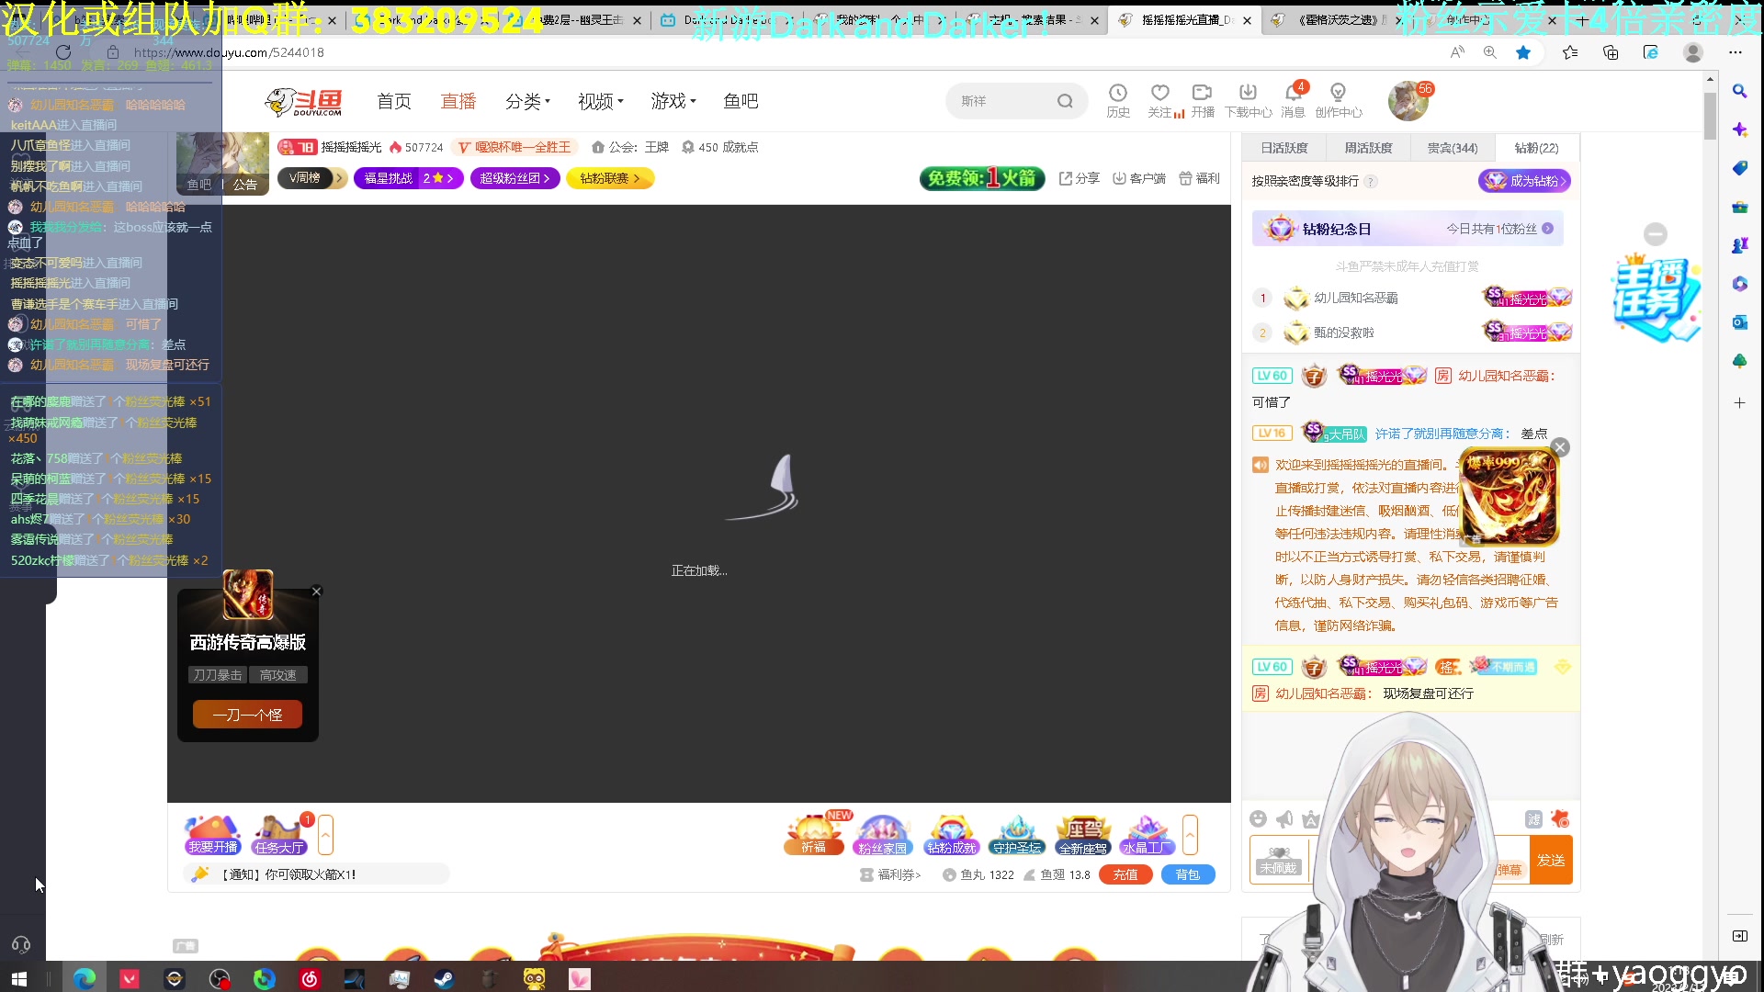1764x992 pixels.
Task: Switch to the 贵宾(344) tab
Action: [1452, 148]
